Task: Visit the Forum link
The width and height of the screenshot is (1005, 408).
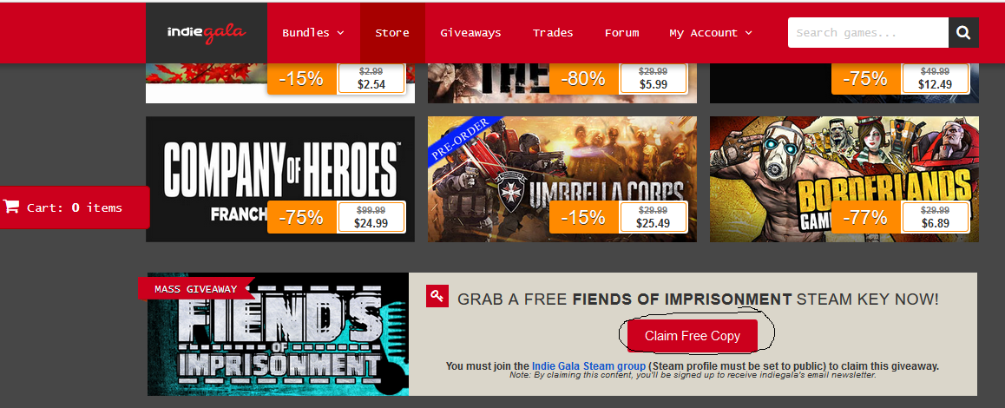Action: (x=621, y=33)
